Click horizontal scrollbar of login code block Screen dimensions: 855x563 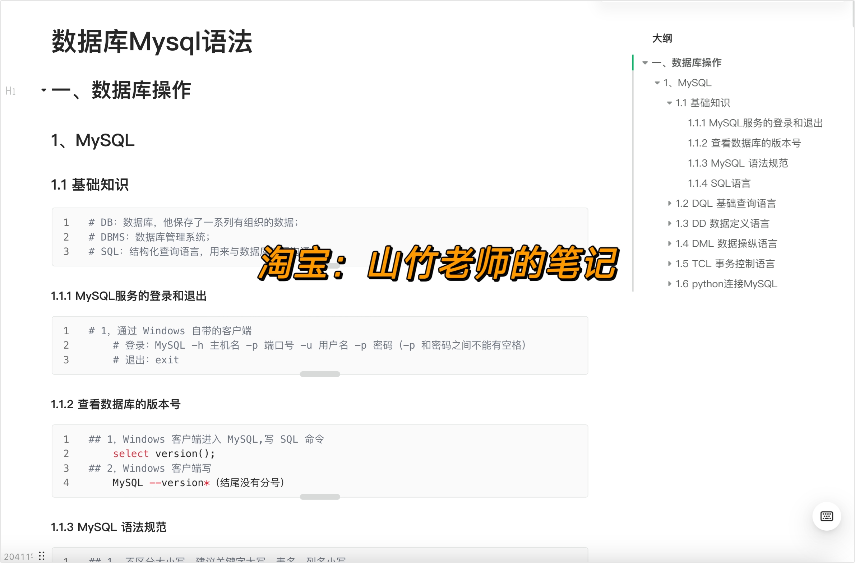click(x=320, y=374)
